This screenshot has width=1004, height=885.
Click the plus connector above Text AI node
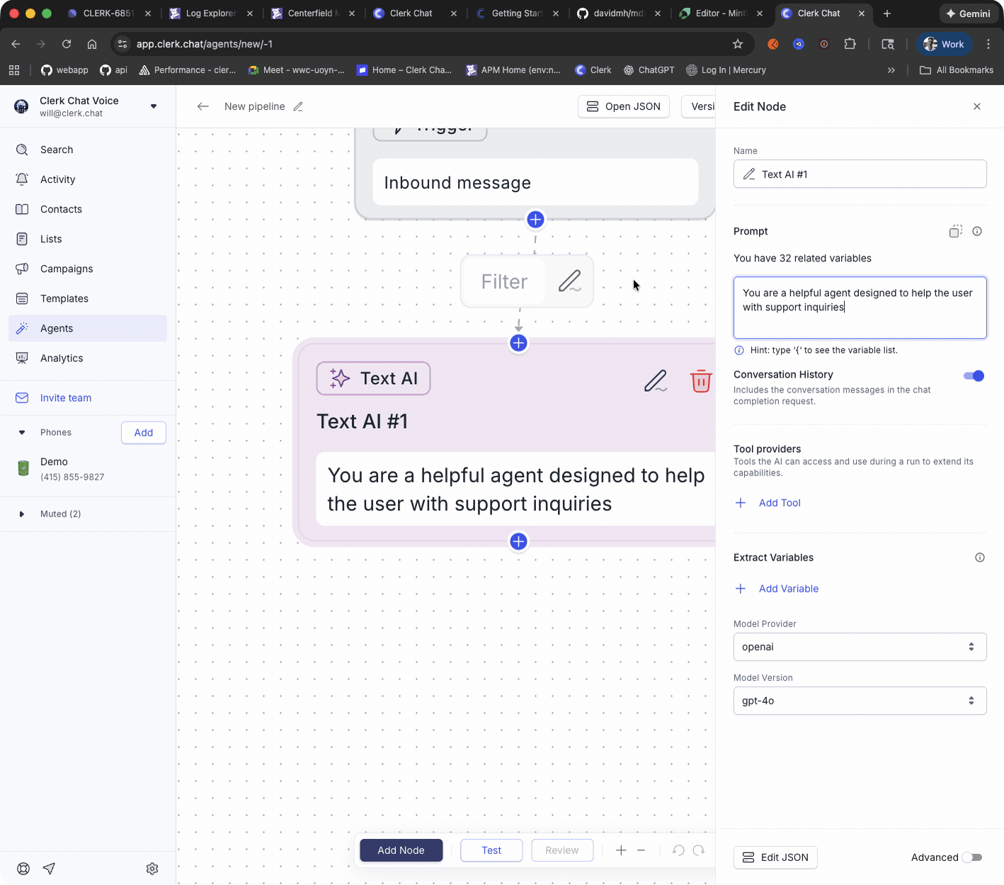point(519,343)
